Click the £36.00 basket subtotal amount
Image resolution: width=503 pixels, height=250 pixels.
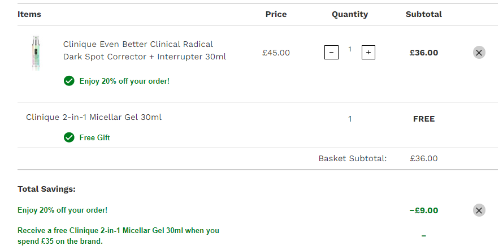pos(423,158)
